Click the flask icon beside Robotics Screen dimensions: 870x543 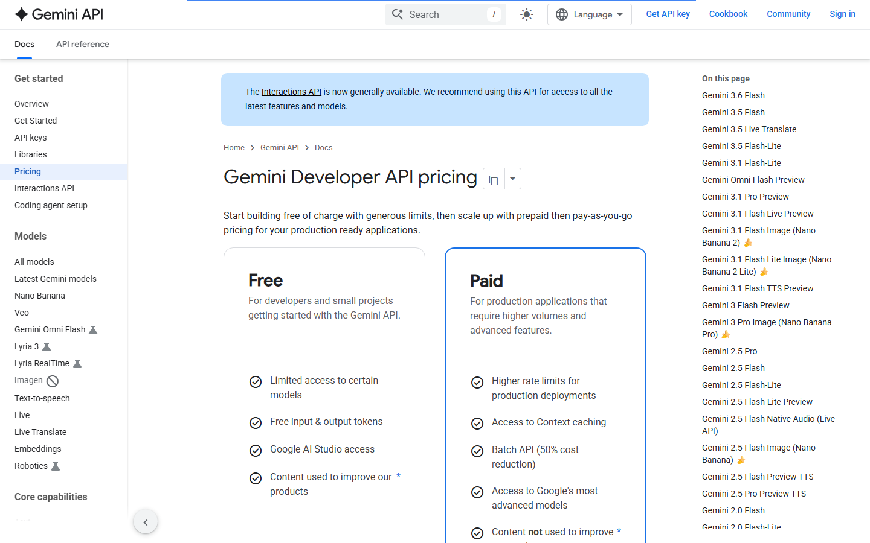[x=56, y=466]
